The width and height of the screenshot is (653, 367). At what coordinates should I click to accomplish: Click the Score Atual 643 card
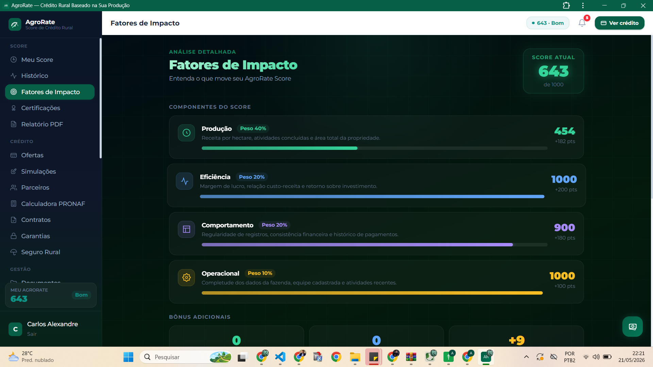click(553, 71)
